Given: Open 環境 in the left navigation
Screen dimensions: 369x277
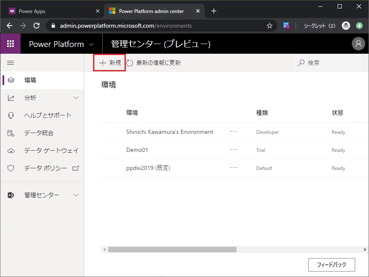Looking at the screenshot, I should 42,80.
